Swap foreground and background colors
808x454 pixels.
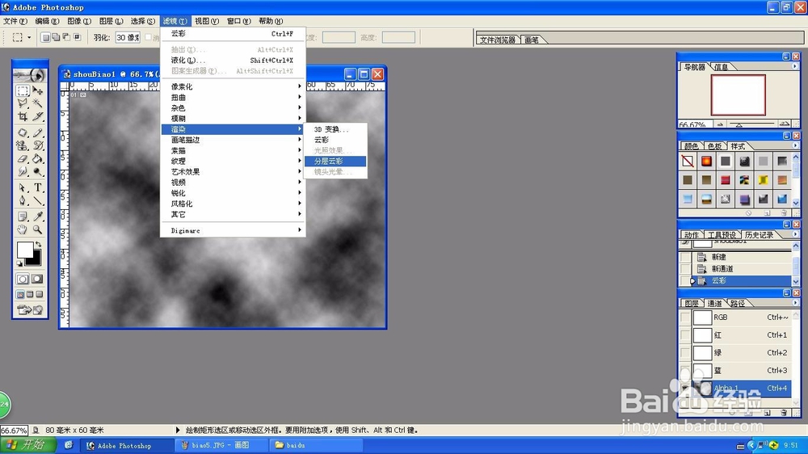(x=39, y=244)
